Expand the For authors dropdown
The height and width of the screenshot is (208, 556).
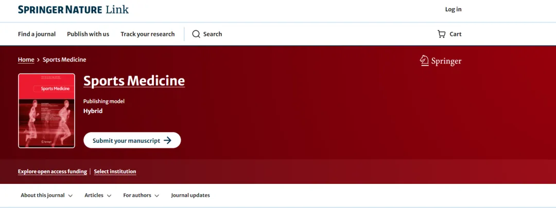(x=141, y=195)
